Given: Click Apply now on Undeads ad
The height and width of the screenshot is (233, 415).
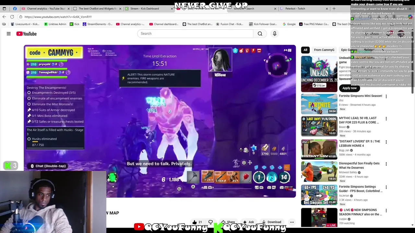Looking at the screenshot, I should tap(350, 88).
